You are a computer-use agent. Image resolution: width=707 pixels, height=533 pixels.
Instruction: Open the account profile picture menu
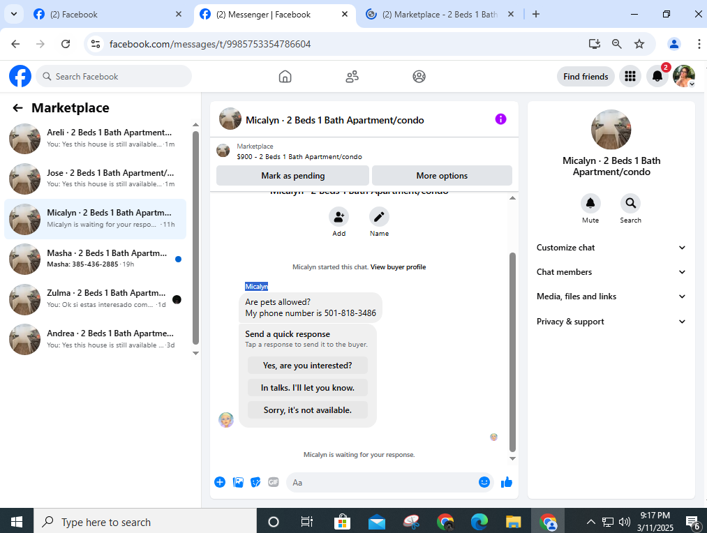point(684,77)
